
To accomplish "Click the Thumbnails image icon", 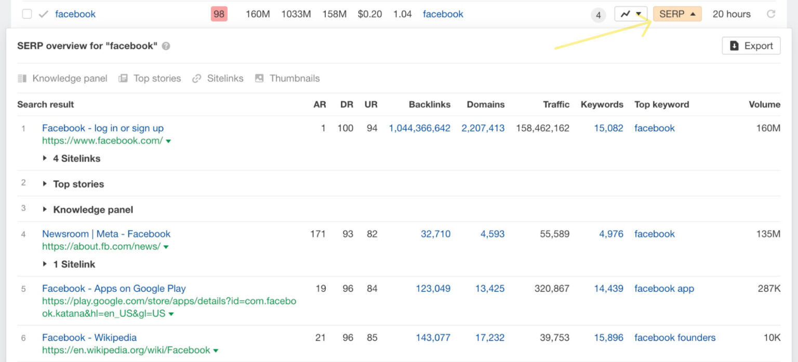I will point(259,78).
